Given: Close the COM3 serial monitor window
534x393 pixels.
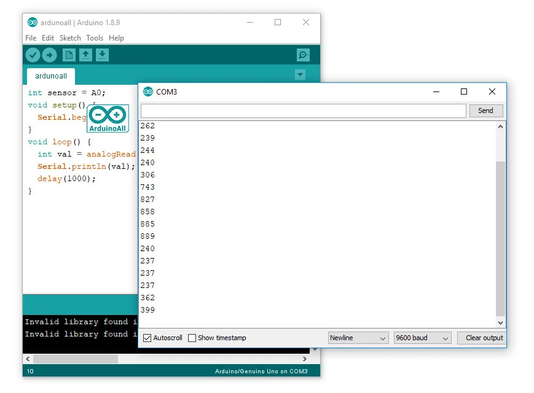Looking at the screenshot, I should click(x=492, y=91).
